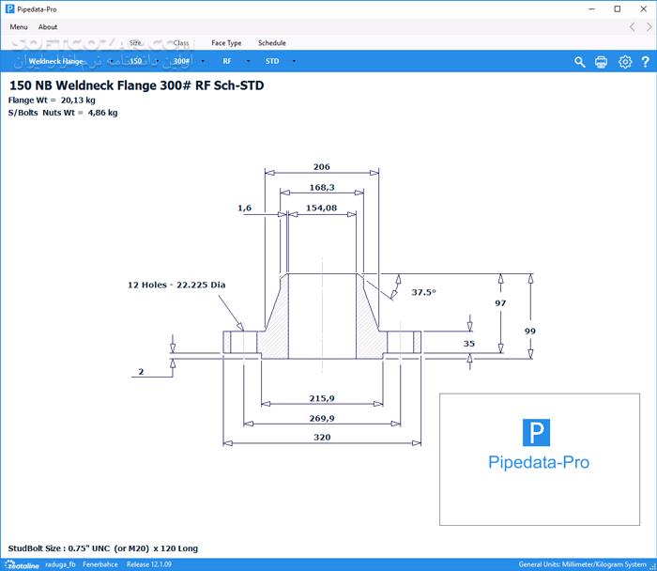The width and height of the screenshot is (657, 571).
Task: Click 'General Units: Millimeter/Kilogram System' status text
Action: [x=583, y=564]
